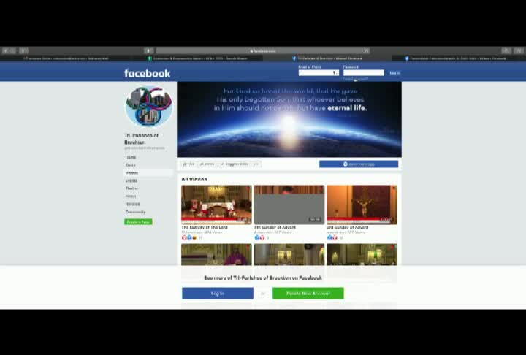Open the Tri-Parishes profile picture
This screenshot has width=526, height=355.
pyautogui.click(x=149, y=107)
